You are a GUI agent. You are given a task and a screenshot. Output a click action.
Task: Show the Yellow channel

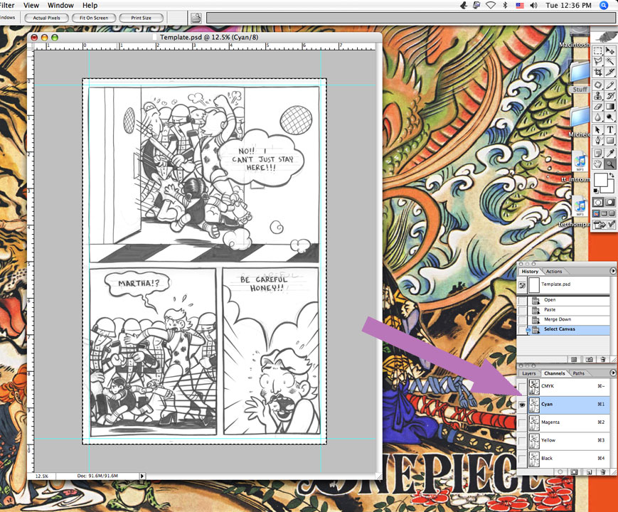click(x=522, y=441)
